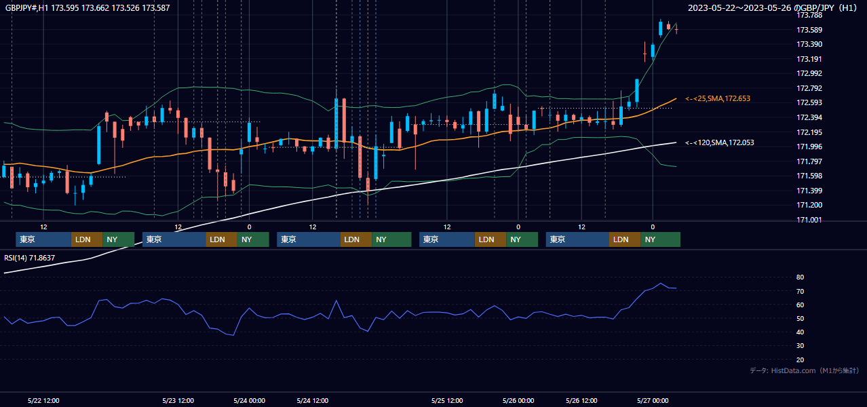Click the 172.593 price axis value
867x407 pixels.
tap(809, 102)
